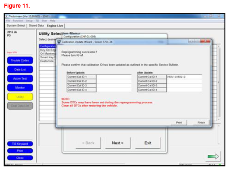Close the Calibration Update Wizard dialog
Screen dimensions: 229x170
pos(205,41)
